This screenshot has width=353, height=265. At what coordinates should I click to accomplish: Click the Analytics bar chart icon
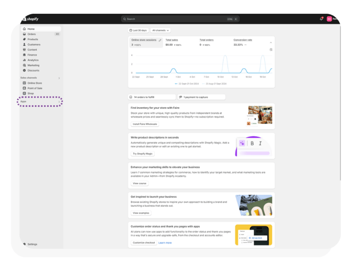pyautogui.click(x=24, y=60)
